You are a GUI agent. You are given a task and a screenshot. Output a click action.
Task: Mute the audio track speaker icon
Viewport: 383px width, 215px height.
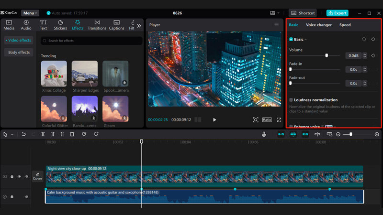click(26, 196)
